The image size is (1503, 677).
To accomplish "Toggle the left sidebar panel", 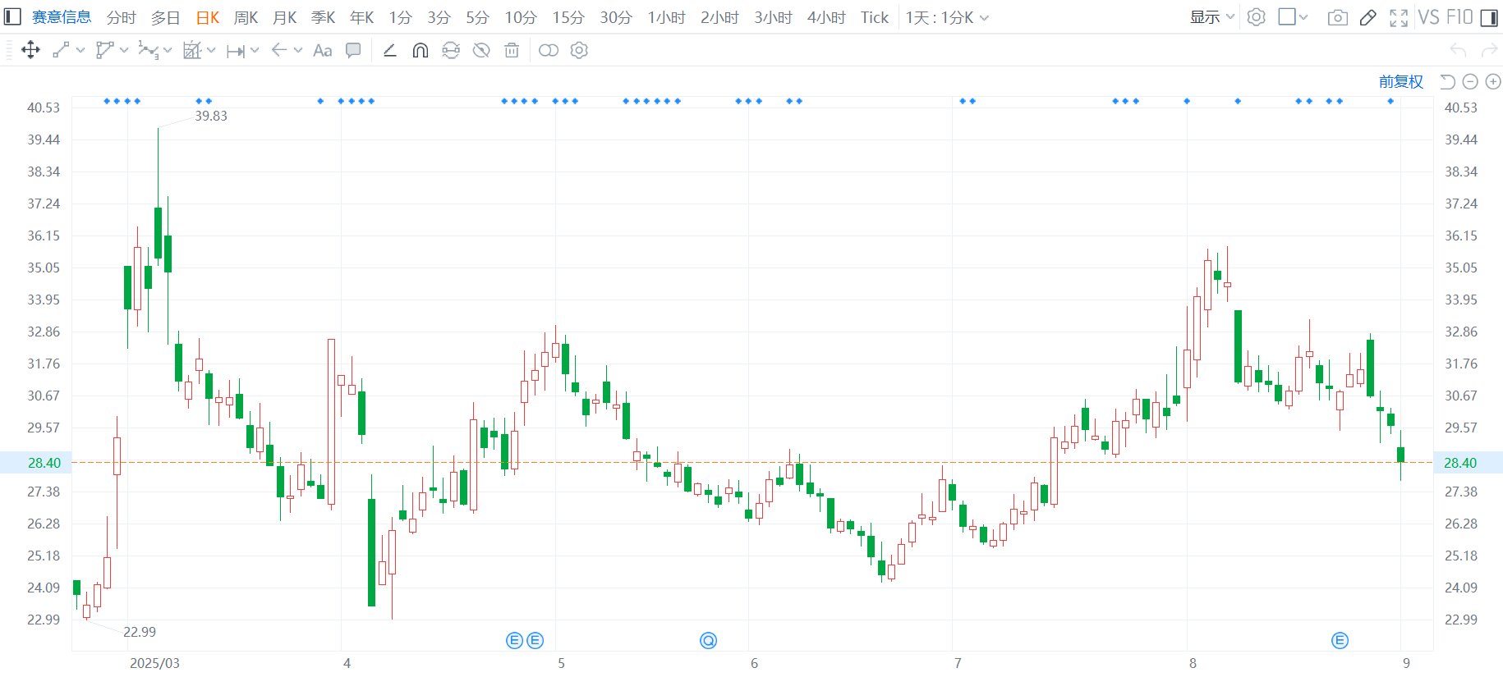I will coord(12,17).
